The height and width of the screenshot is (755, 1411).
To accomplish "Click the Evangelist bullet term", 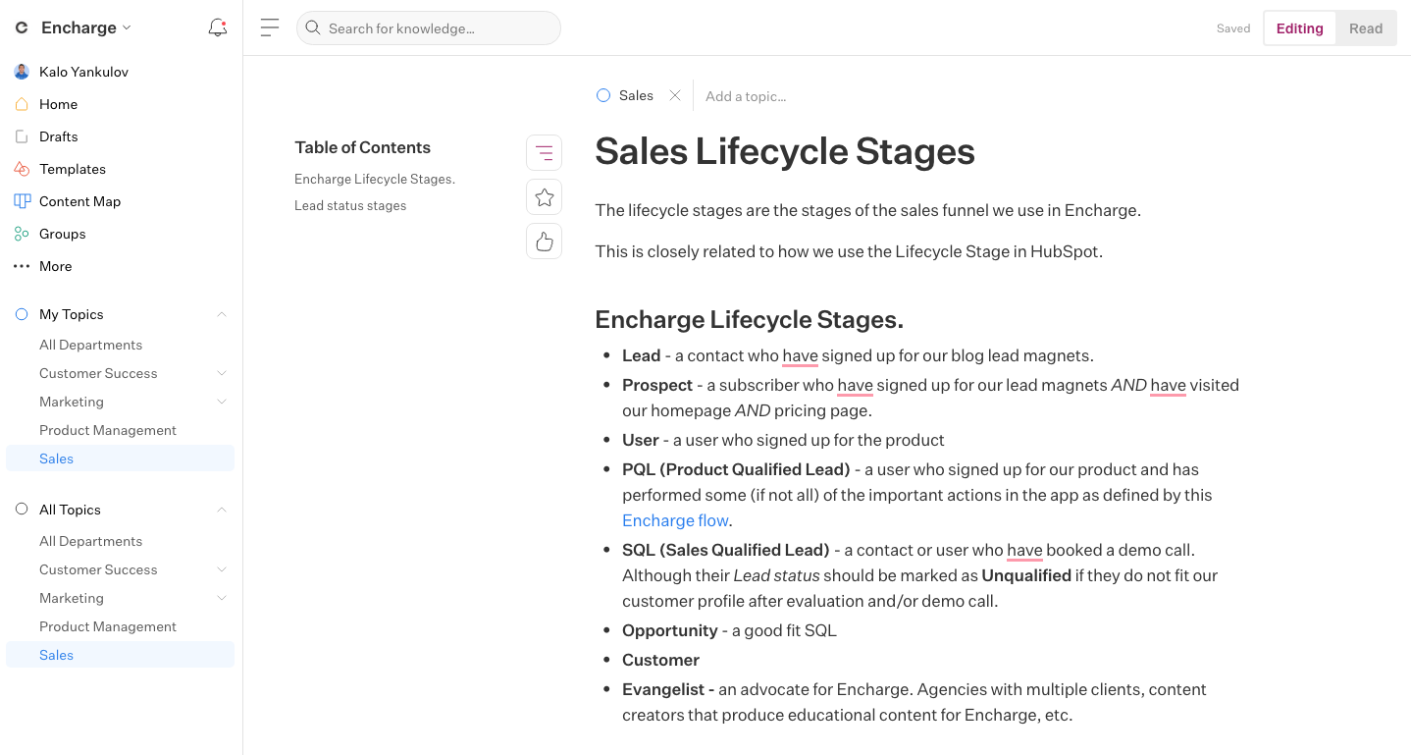I will click(668, 689).
